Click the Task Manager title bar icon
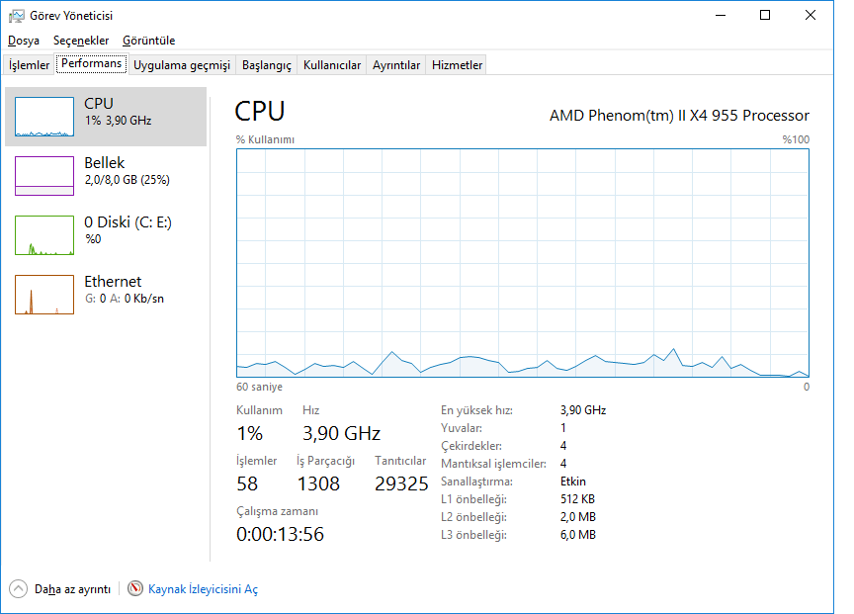854x614 pixels. [x=17, y=16]
